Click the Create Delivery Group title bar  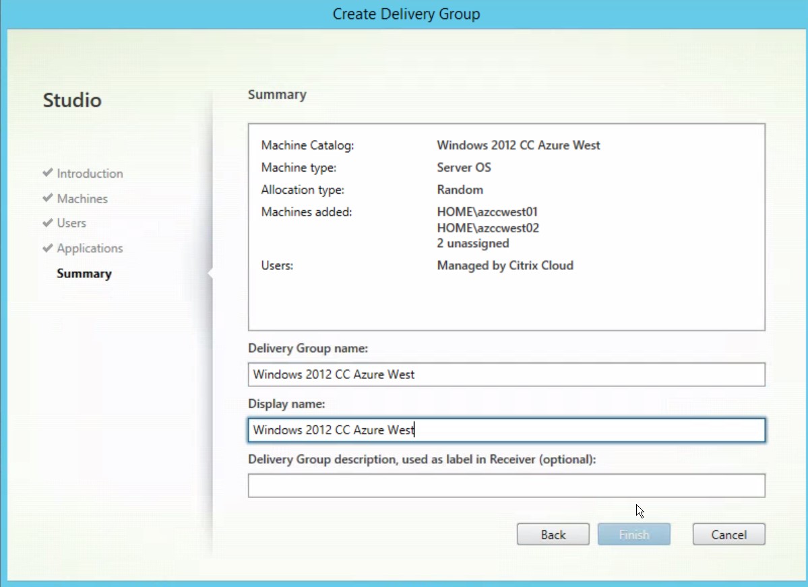click(406, 14)
